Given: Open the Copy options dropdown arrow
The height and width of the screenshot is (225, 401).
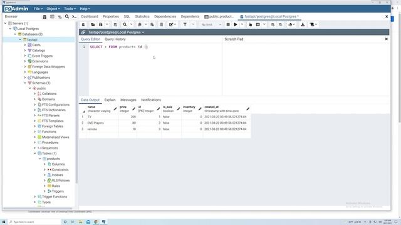Looking at the screenshot, I should tap(146, 24).
